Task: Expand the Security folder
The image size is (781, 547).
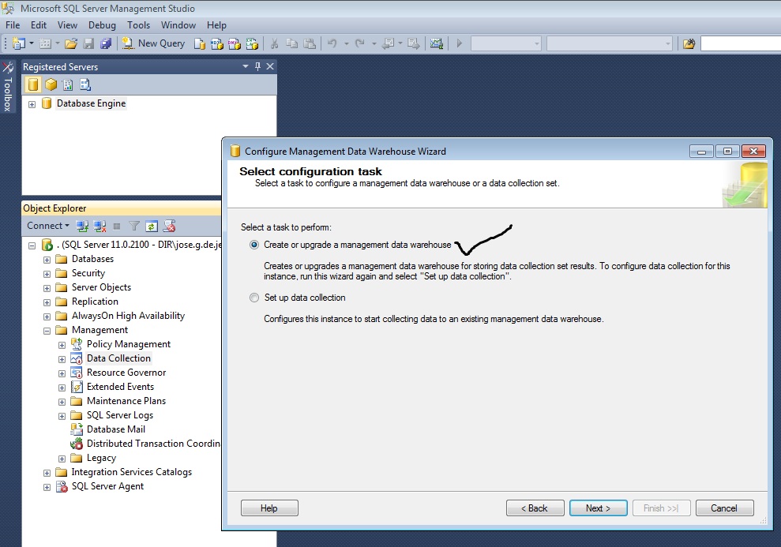Action: 47,274
